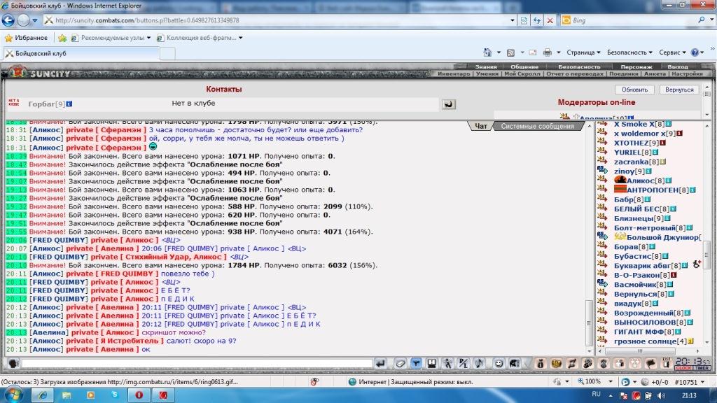
Task: Click the IE help question mark icon
Action: click(x=695, y=52)
